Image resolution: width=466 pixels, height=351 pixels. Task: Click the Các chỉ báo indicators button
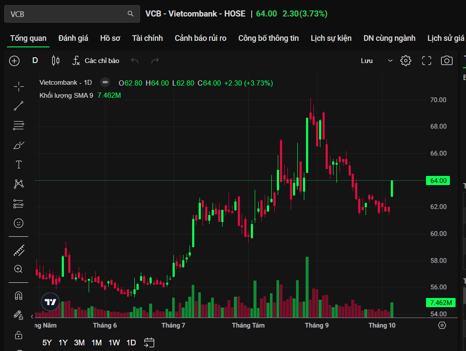point(96,61)
